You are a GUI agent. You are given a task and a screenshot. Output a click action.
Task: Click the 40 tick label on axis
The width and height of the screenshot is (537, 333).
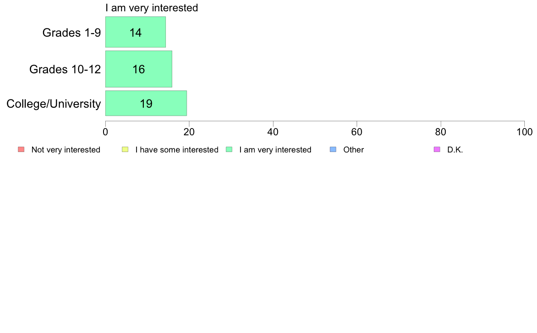click(273, 132)
